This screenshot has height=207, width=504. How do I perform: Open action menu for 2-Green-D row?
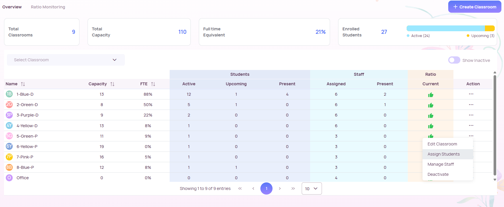[471, 105]
